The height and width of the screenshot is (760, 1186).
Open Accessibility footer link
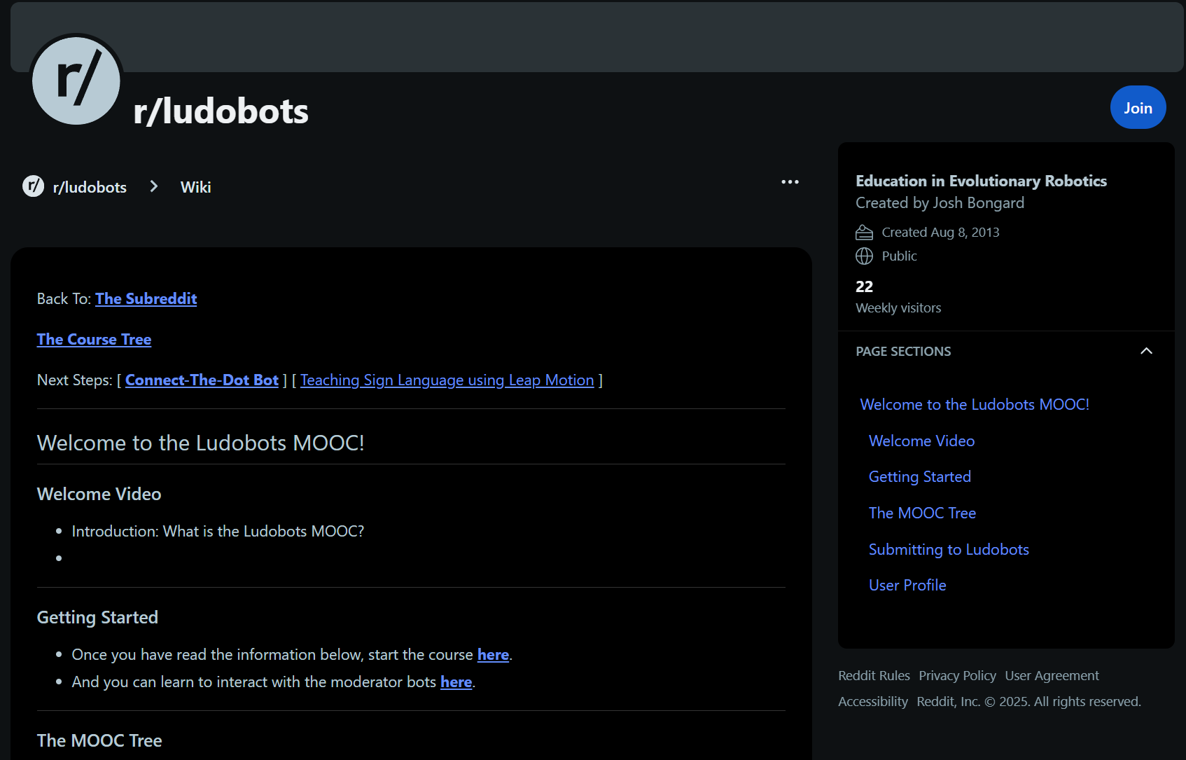coord(873,702)
